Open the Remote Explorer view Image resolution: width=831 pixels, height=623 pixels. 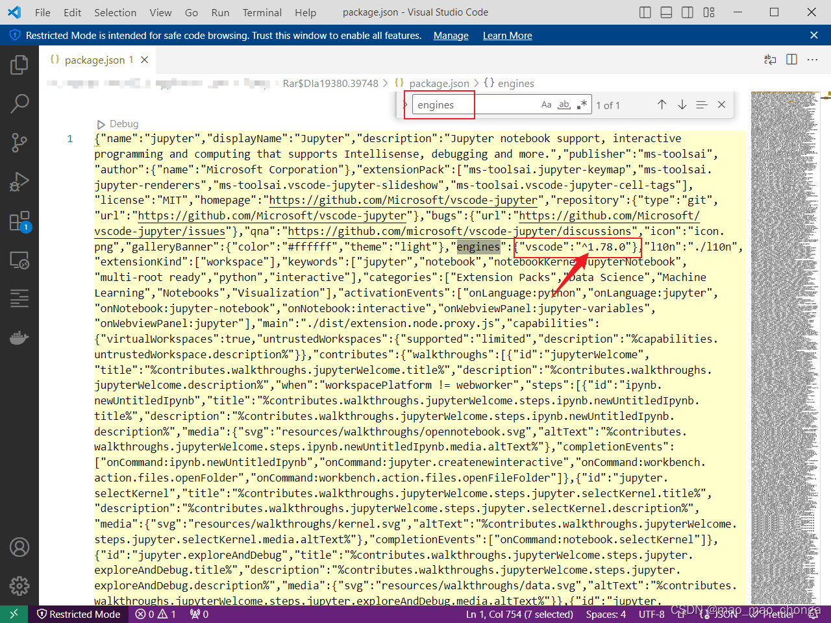(x=19, y=260)
